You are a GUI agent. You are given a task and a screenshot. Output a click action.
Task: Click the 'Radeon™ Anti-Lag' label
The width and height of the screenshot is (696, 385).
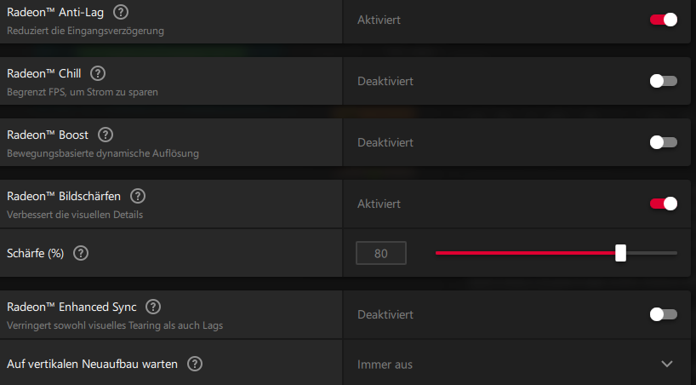(55, 13)
